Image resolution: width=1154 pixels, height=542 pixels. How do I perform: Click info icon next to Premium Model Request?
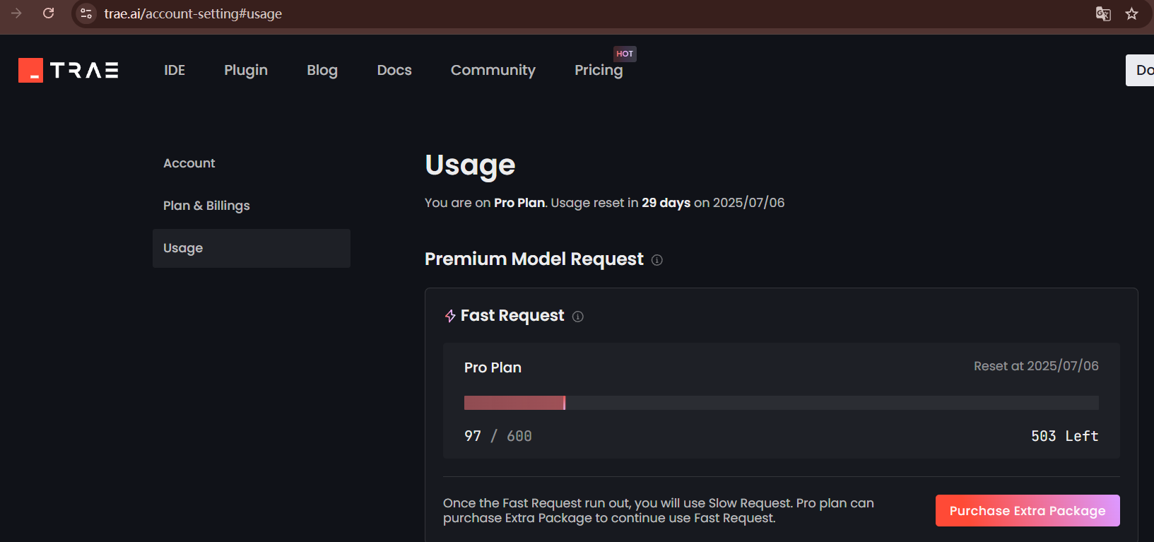pyautogui.click(x=657, y=260)
